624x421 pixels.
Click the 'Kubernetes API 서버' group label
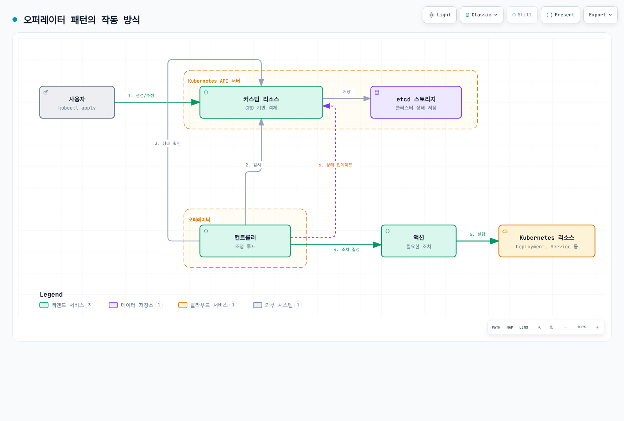click(x=214, y=81)
